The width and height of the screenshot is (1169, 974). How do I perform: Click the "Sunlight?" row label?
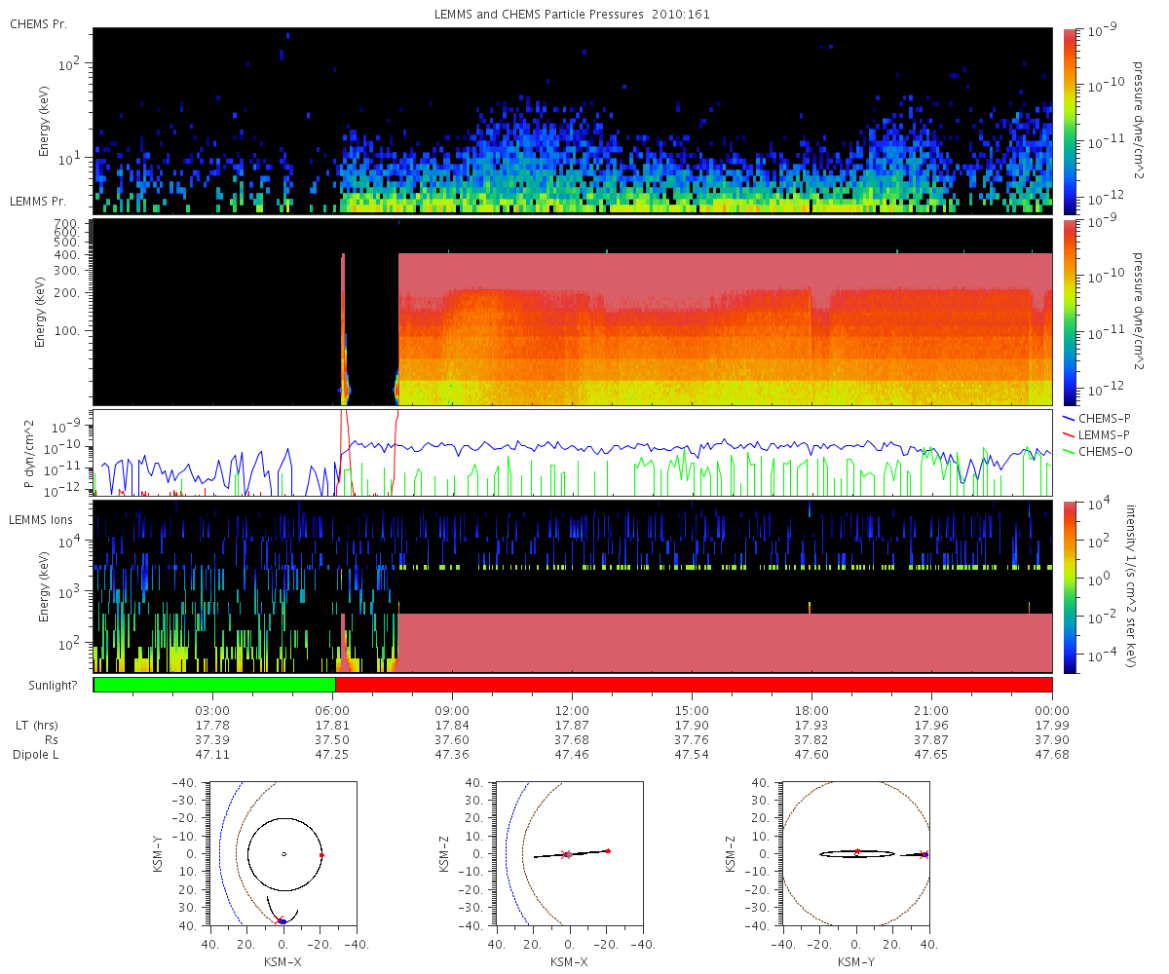(52, 686)
